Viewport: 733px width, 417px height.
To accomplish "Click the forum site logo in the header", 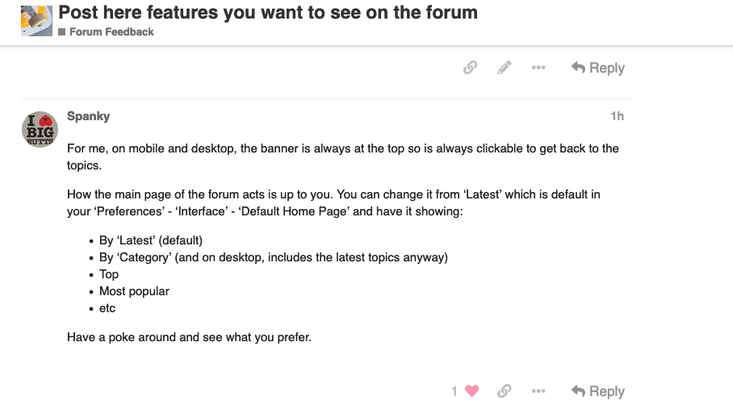I will pos(37,22).
